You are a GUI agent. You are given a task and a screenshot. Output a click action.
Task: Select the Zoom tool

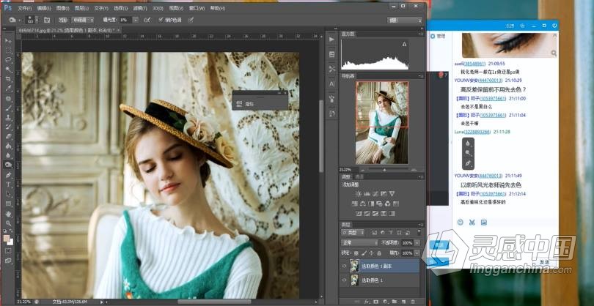tap(8, 223)
